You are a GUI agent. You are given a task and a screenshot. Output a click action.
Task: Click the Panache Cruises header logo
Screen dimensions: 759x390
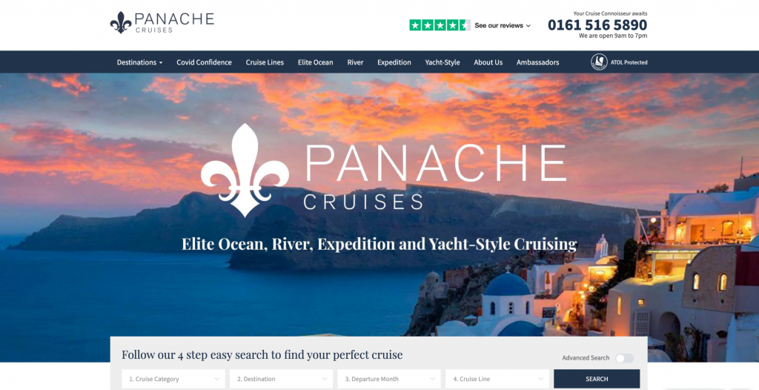click(162, 23)
